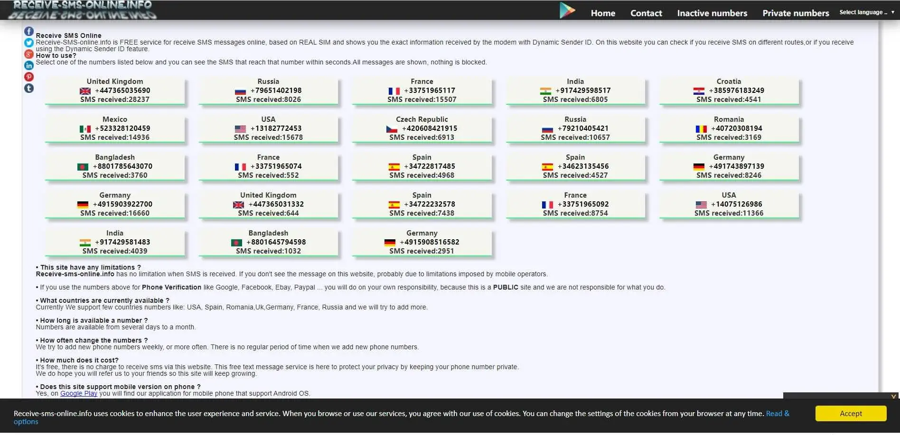
Task: Select Bangladesh number +8801645794598
Action: click(268, 242)
